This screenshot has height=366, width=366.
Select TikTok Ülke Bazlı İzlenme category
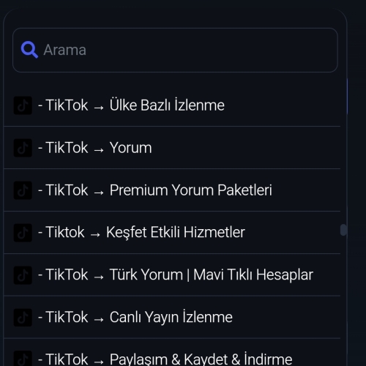[x=172, y=105]
